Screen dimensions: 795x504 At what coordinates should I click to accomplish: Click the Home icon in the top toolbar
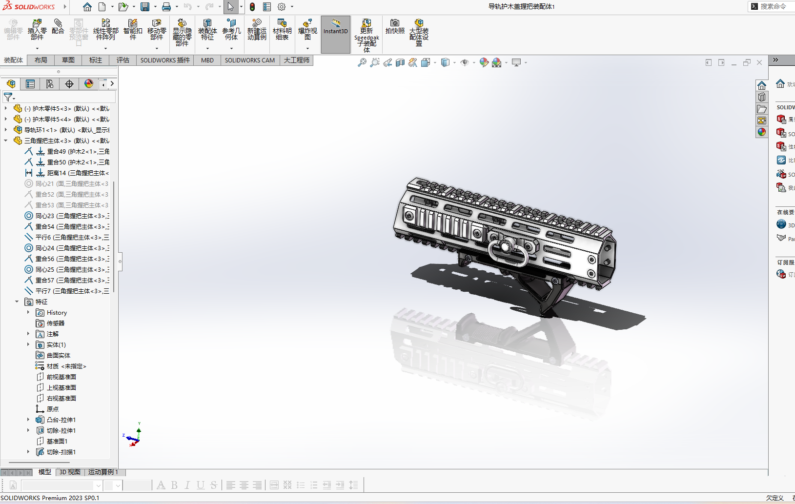pyautogui.click(x=87, y=7)
